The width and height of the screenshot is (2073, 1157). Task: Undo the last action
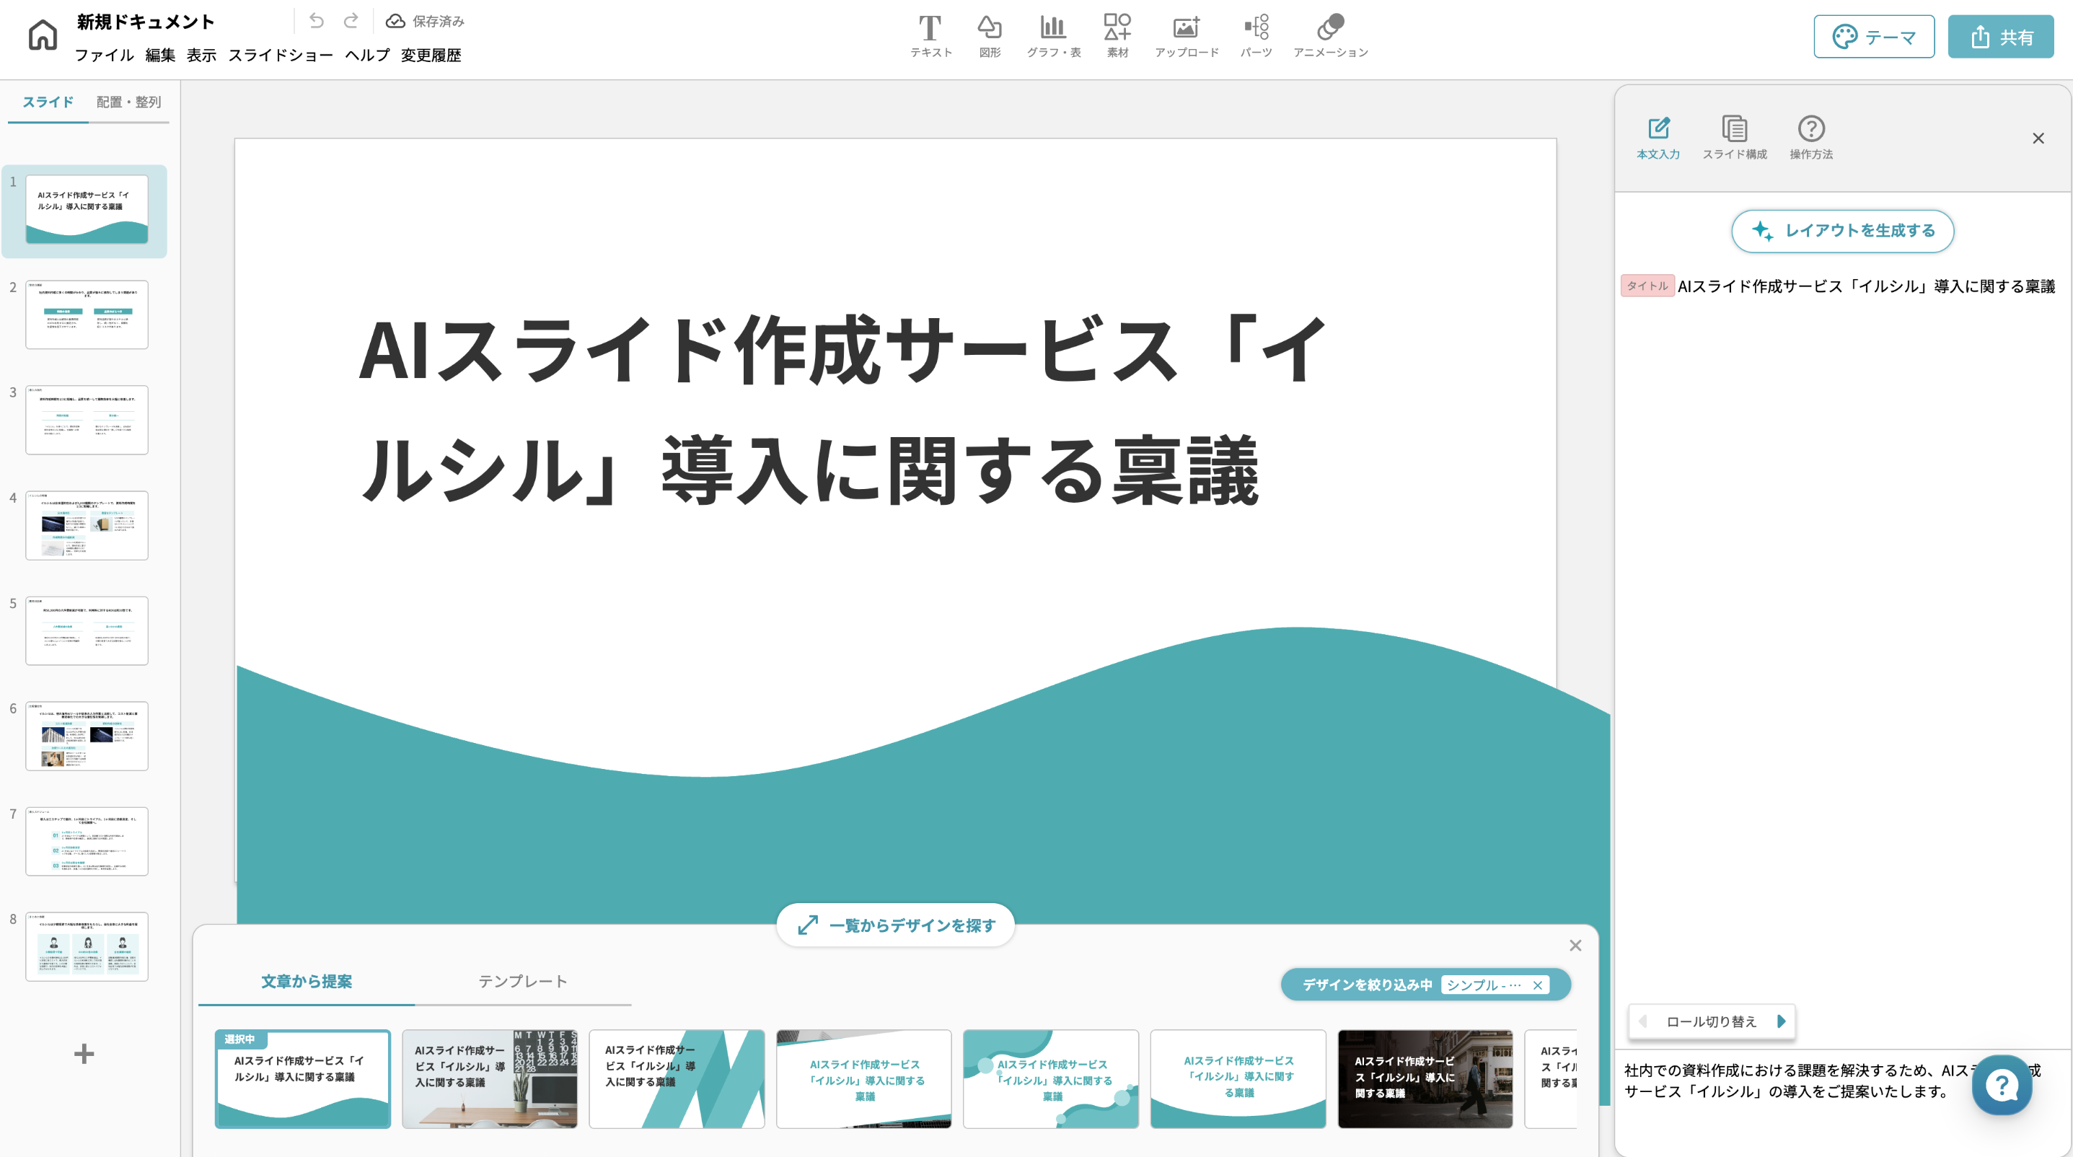[x=316, y=21]
